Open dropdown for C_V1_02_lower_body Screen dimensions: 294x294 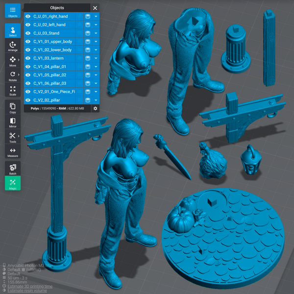pos(96,50)
